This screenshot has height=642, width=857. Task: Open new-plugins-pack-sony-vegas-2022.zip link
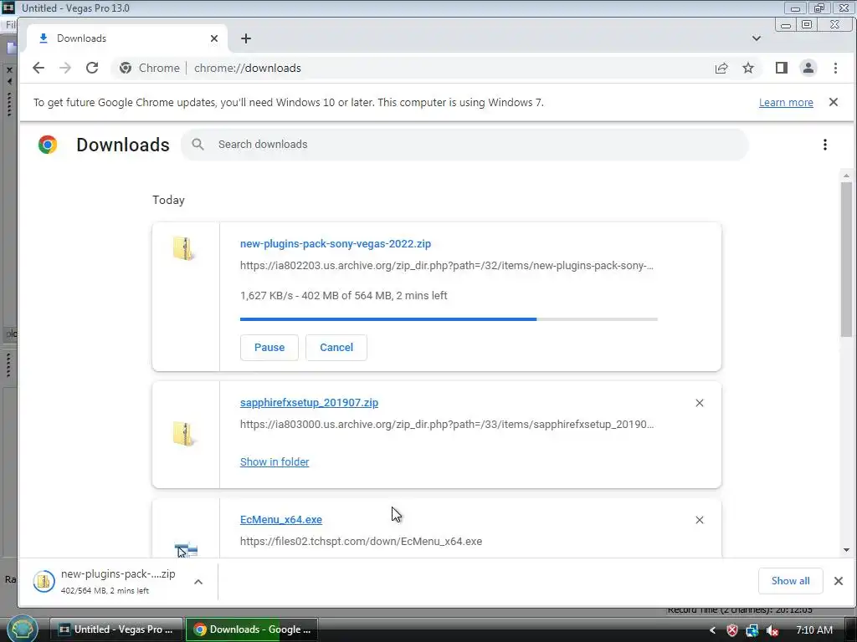tap(336, 244)
